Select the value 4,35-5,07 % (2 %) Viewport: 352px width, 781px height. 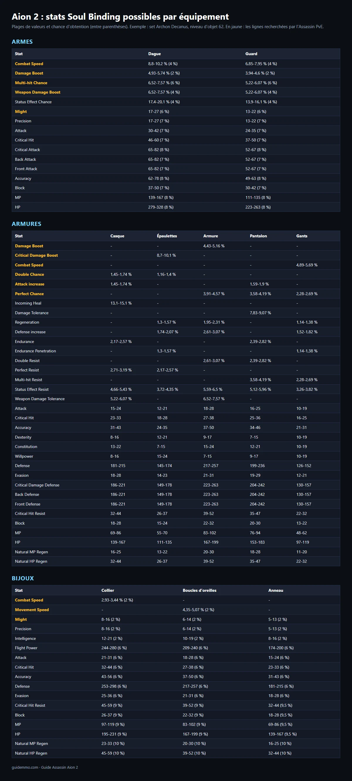(x=198, y=610)
